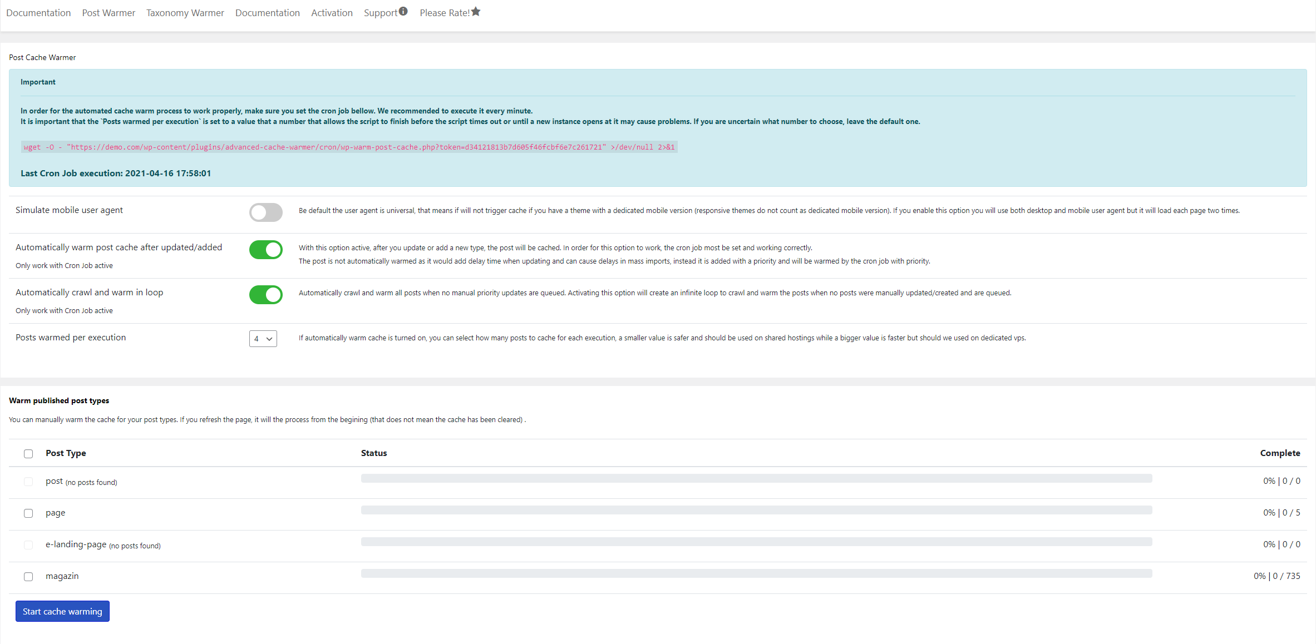Click the first Documentation nav link
Image resolution: width=1316 pixels, height=644 pixels.
click(x=38, y=13)
